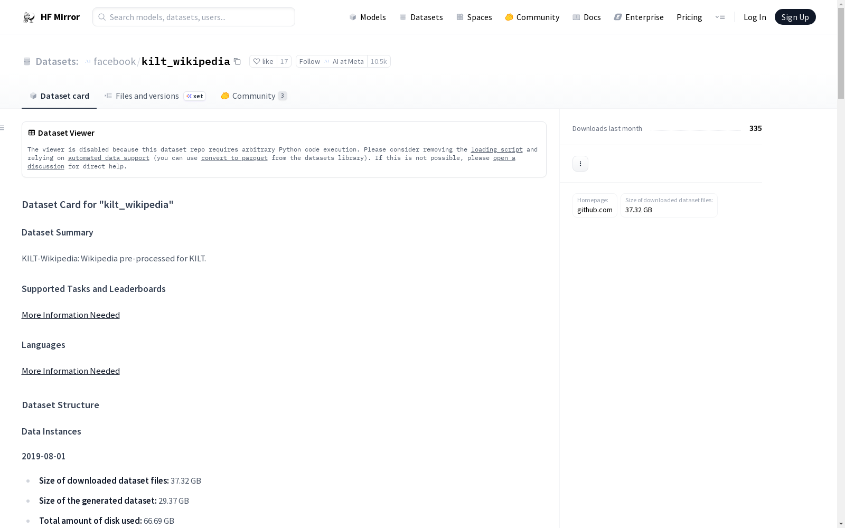Open Models in the top navigation
845x528 pixels.
[368, 17]
